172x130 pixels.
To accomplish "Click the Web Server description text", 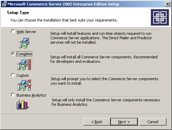I will 101,38.
